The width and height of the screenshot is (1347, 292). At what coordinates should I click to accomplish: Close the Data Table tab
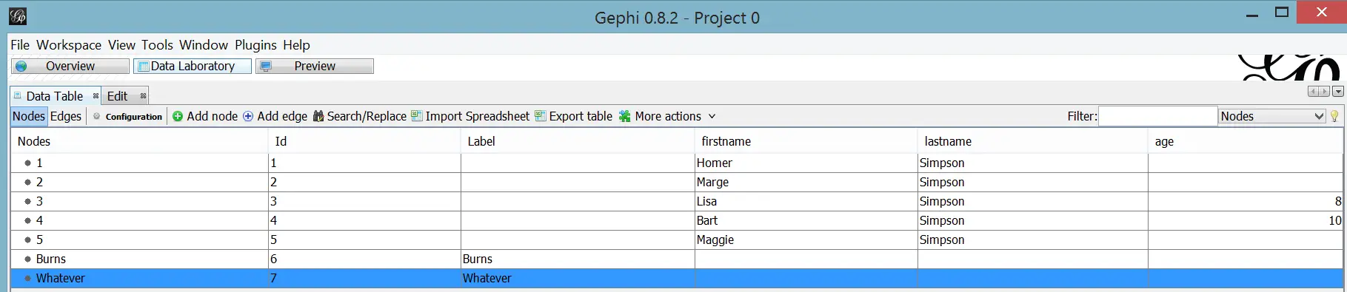point(96,96)
